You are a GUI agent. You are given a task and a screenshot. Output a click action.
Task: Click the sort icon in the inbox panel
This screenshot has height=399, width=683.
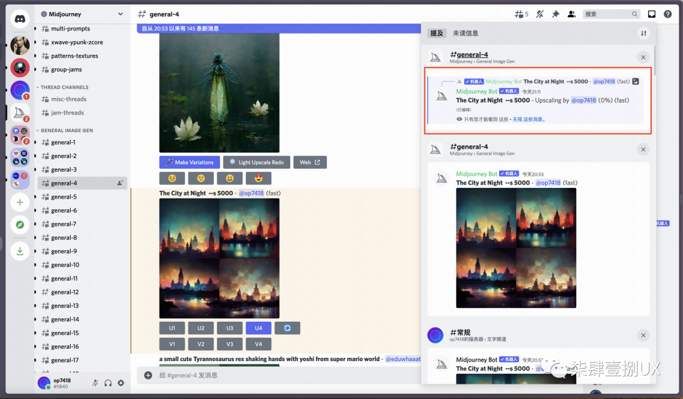[643, 33]
